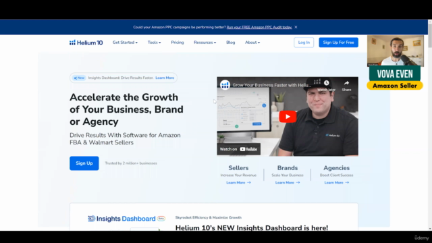Image resolution: width=432 pixels, height=243 pixels.
Task: Expand the Resources dropdown menu
Action: [x=205, y=43]
